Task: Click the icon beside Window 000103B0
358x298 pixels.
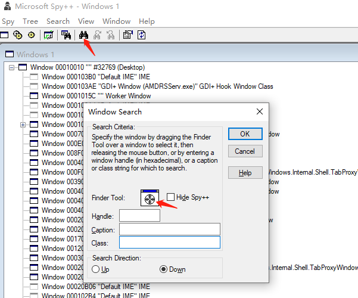Action: [34, 77]
